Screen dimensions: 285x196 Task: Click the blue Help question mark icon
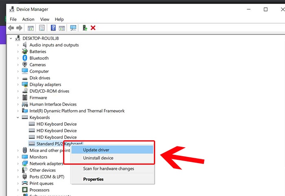[x=53, y=28]
